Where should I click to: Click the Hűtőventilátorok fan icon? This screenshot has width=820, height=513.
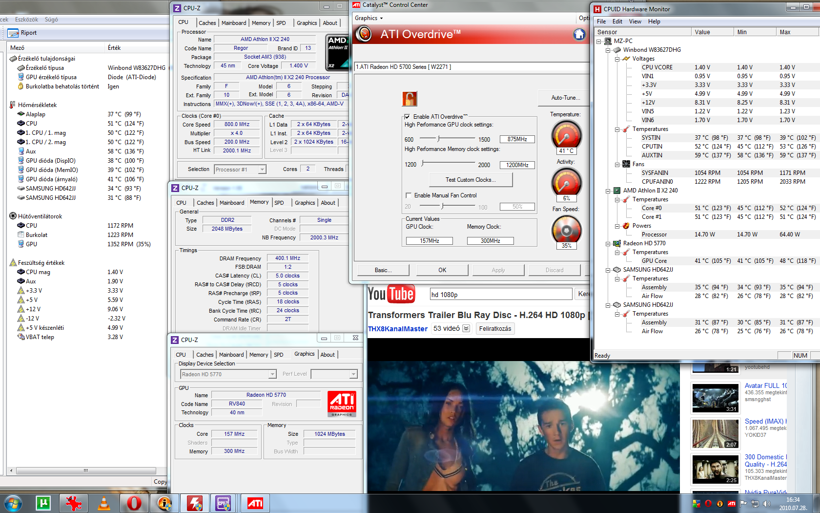pyautogui.click(x=13, y=216)
